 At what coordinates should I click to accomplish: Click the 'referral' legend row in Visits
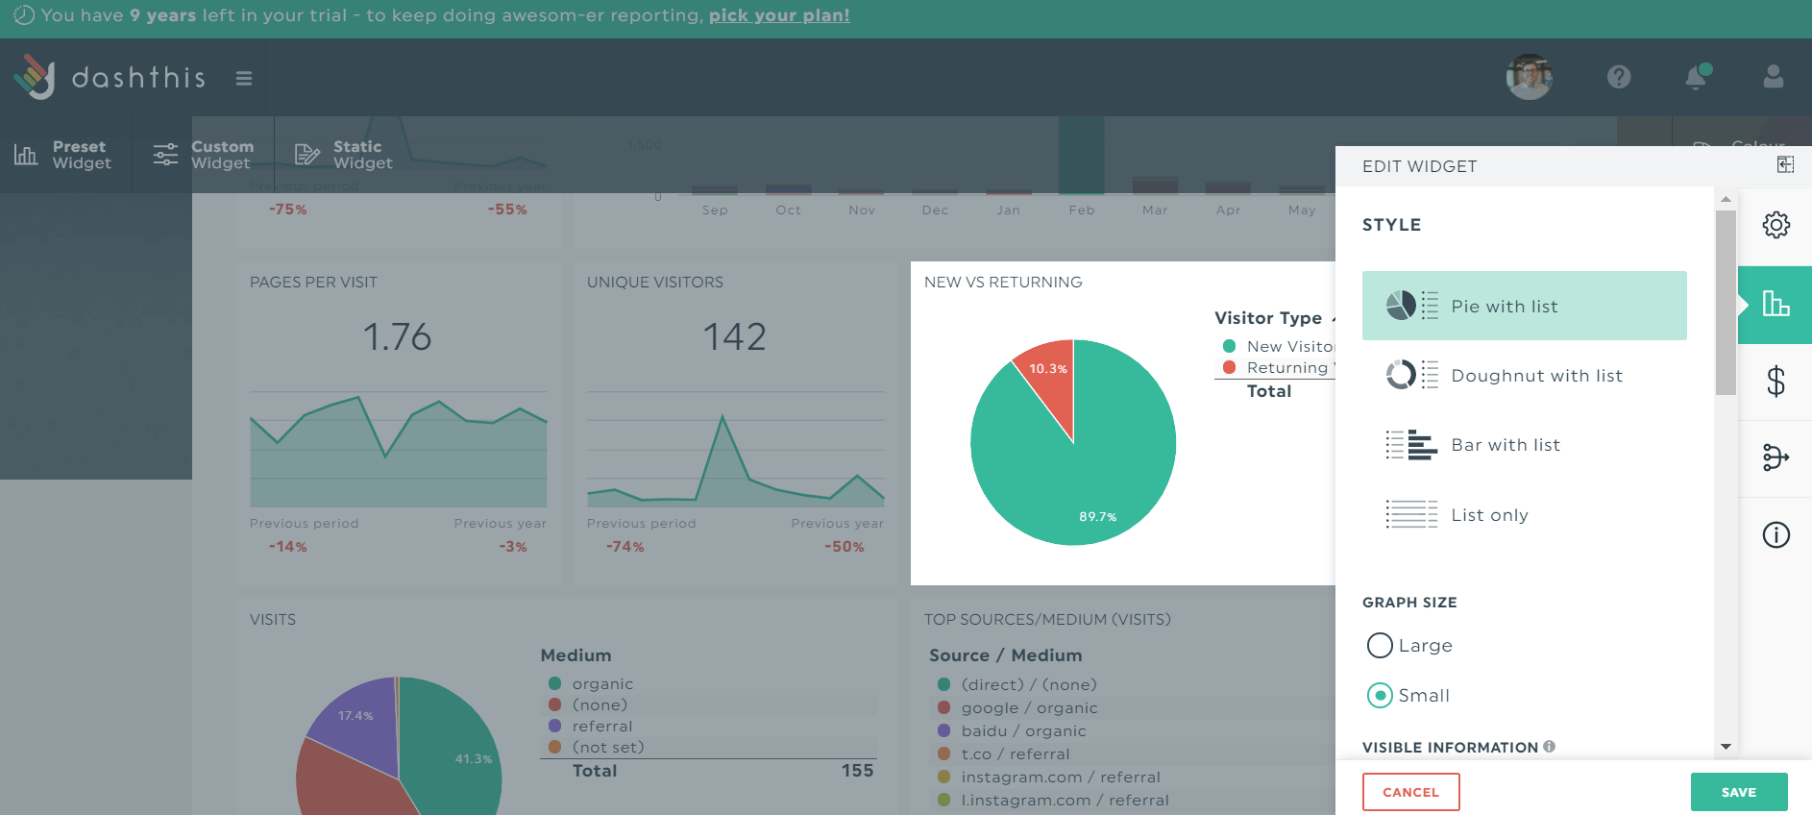point(711,726)
